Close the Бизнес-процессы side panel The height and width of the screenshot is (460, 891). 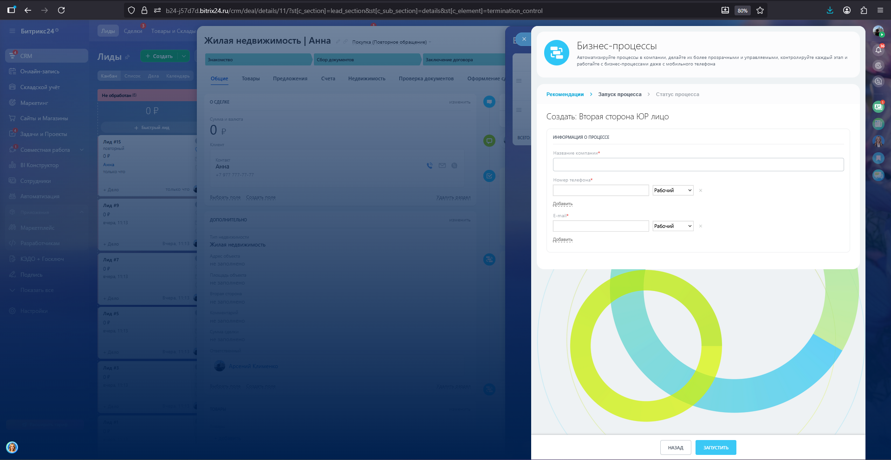pyautogui.click(x=524, y=39)
